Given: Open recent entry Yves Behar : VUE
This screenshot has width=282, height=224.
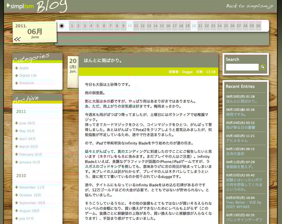Looking at the screenshot, I should [243, 203].
